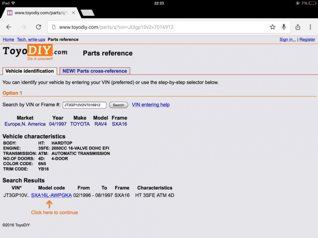Open the VIN entering help link
The height and width of the screenshot is (238, 318).
[151, 105]
